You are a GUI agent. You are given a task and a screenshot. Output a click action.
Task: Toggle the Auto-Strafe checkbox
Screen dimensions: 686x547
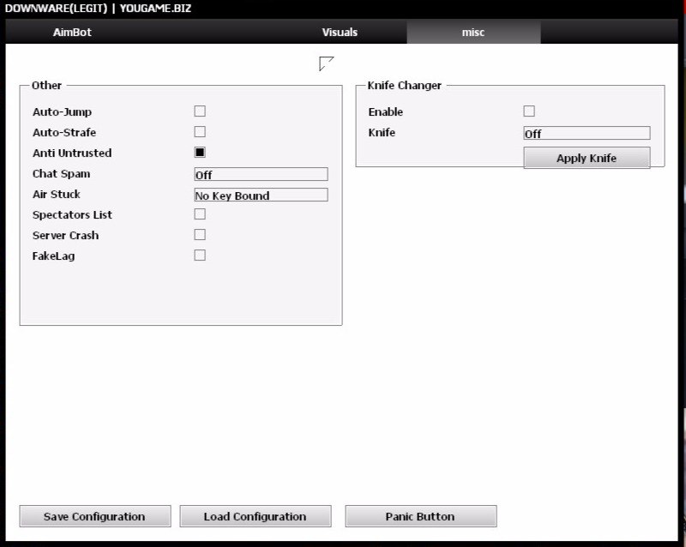(x=200, y=132)
